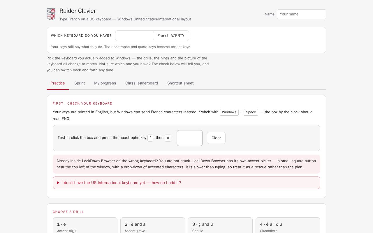This screenshot has height=233, width=373.
Task: Click the 'Your keys still say what they do' hint
Action: (121, 47)
